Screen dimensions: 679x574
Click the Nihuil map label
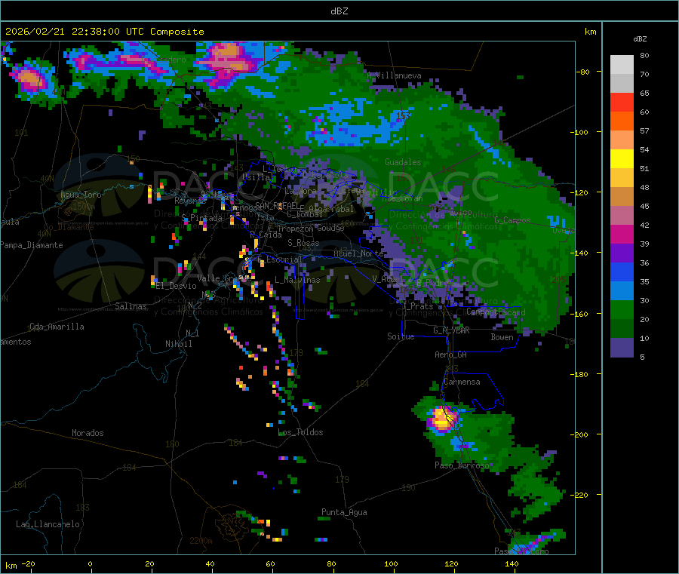click(x=178, y=344)
